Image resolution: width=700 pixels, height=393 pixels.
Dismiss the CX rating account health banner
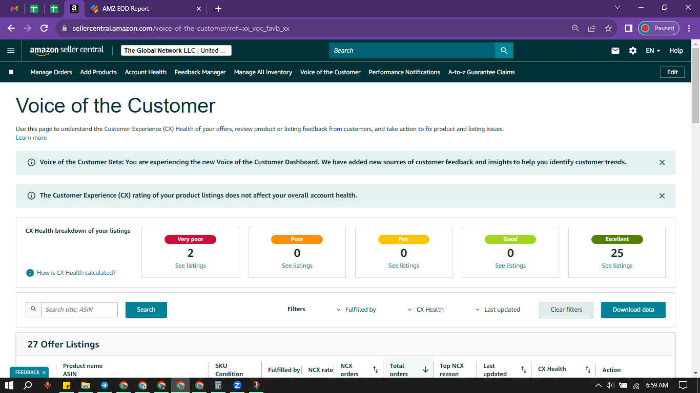pyautogui.click(x=662, y=196)
